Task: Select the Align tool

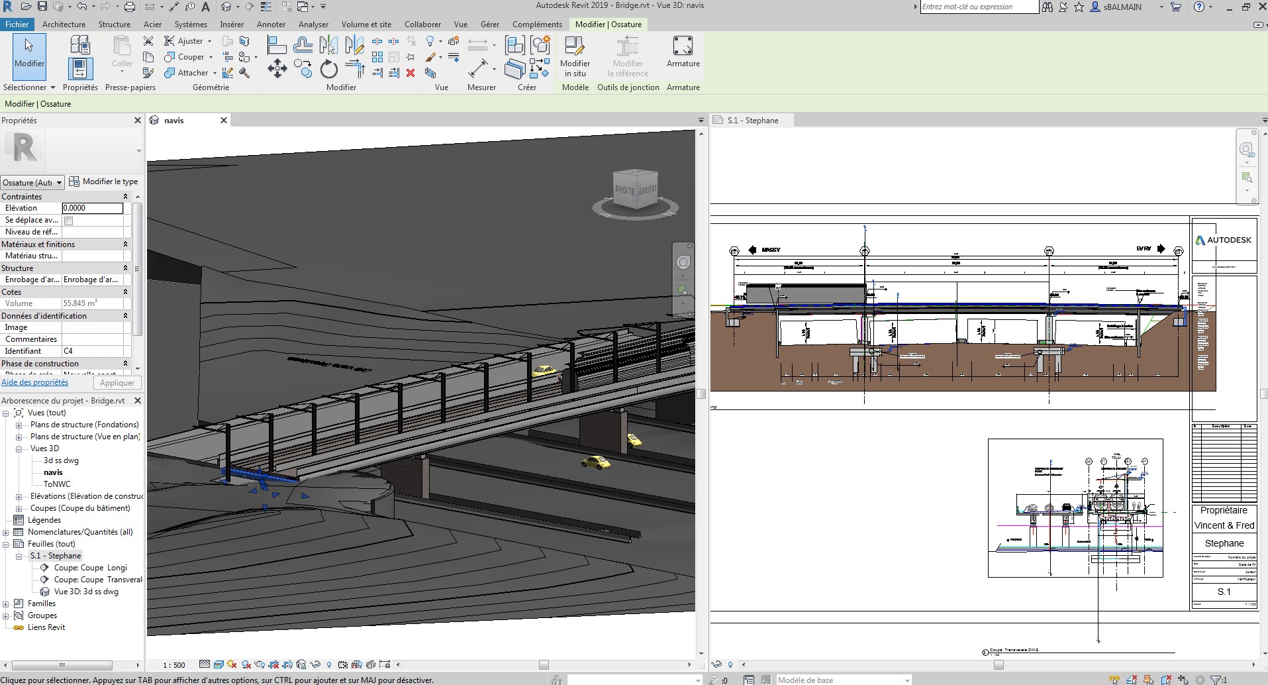Action: [276, 44]
